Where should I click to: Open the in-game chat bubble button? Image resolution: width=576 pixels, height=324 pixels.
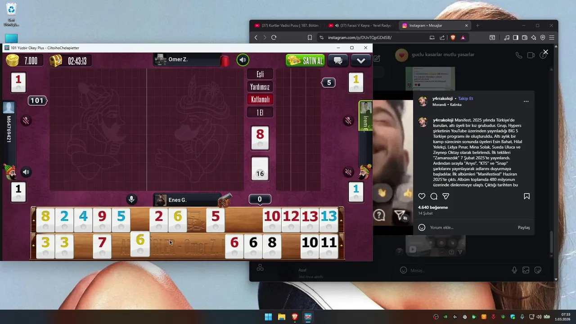click(x=338, y=60)
